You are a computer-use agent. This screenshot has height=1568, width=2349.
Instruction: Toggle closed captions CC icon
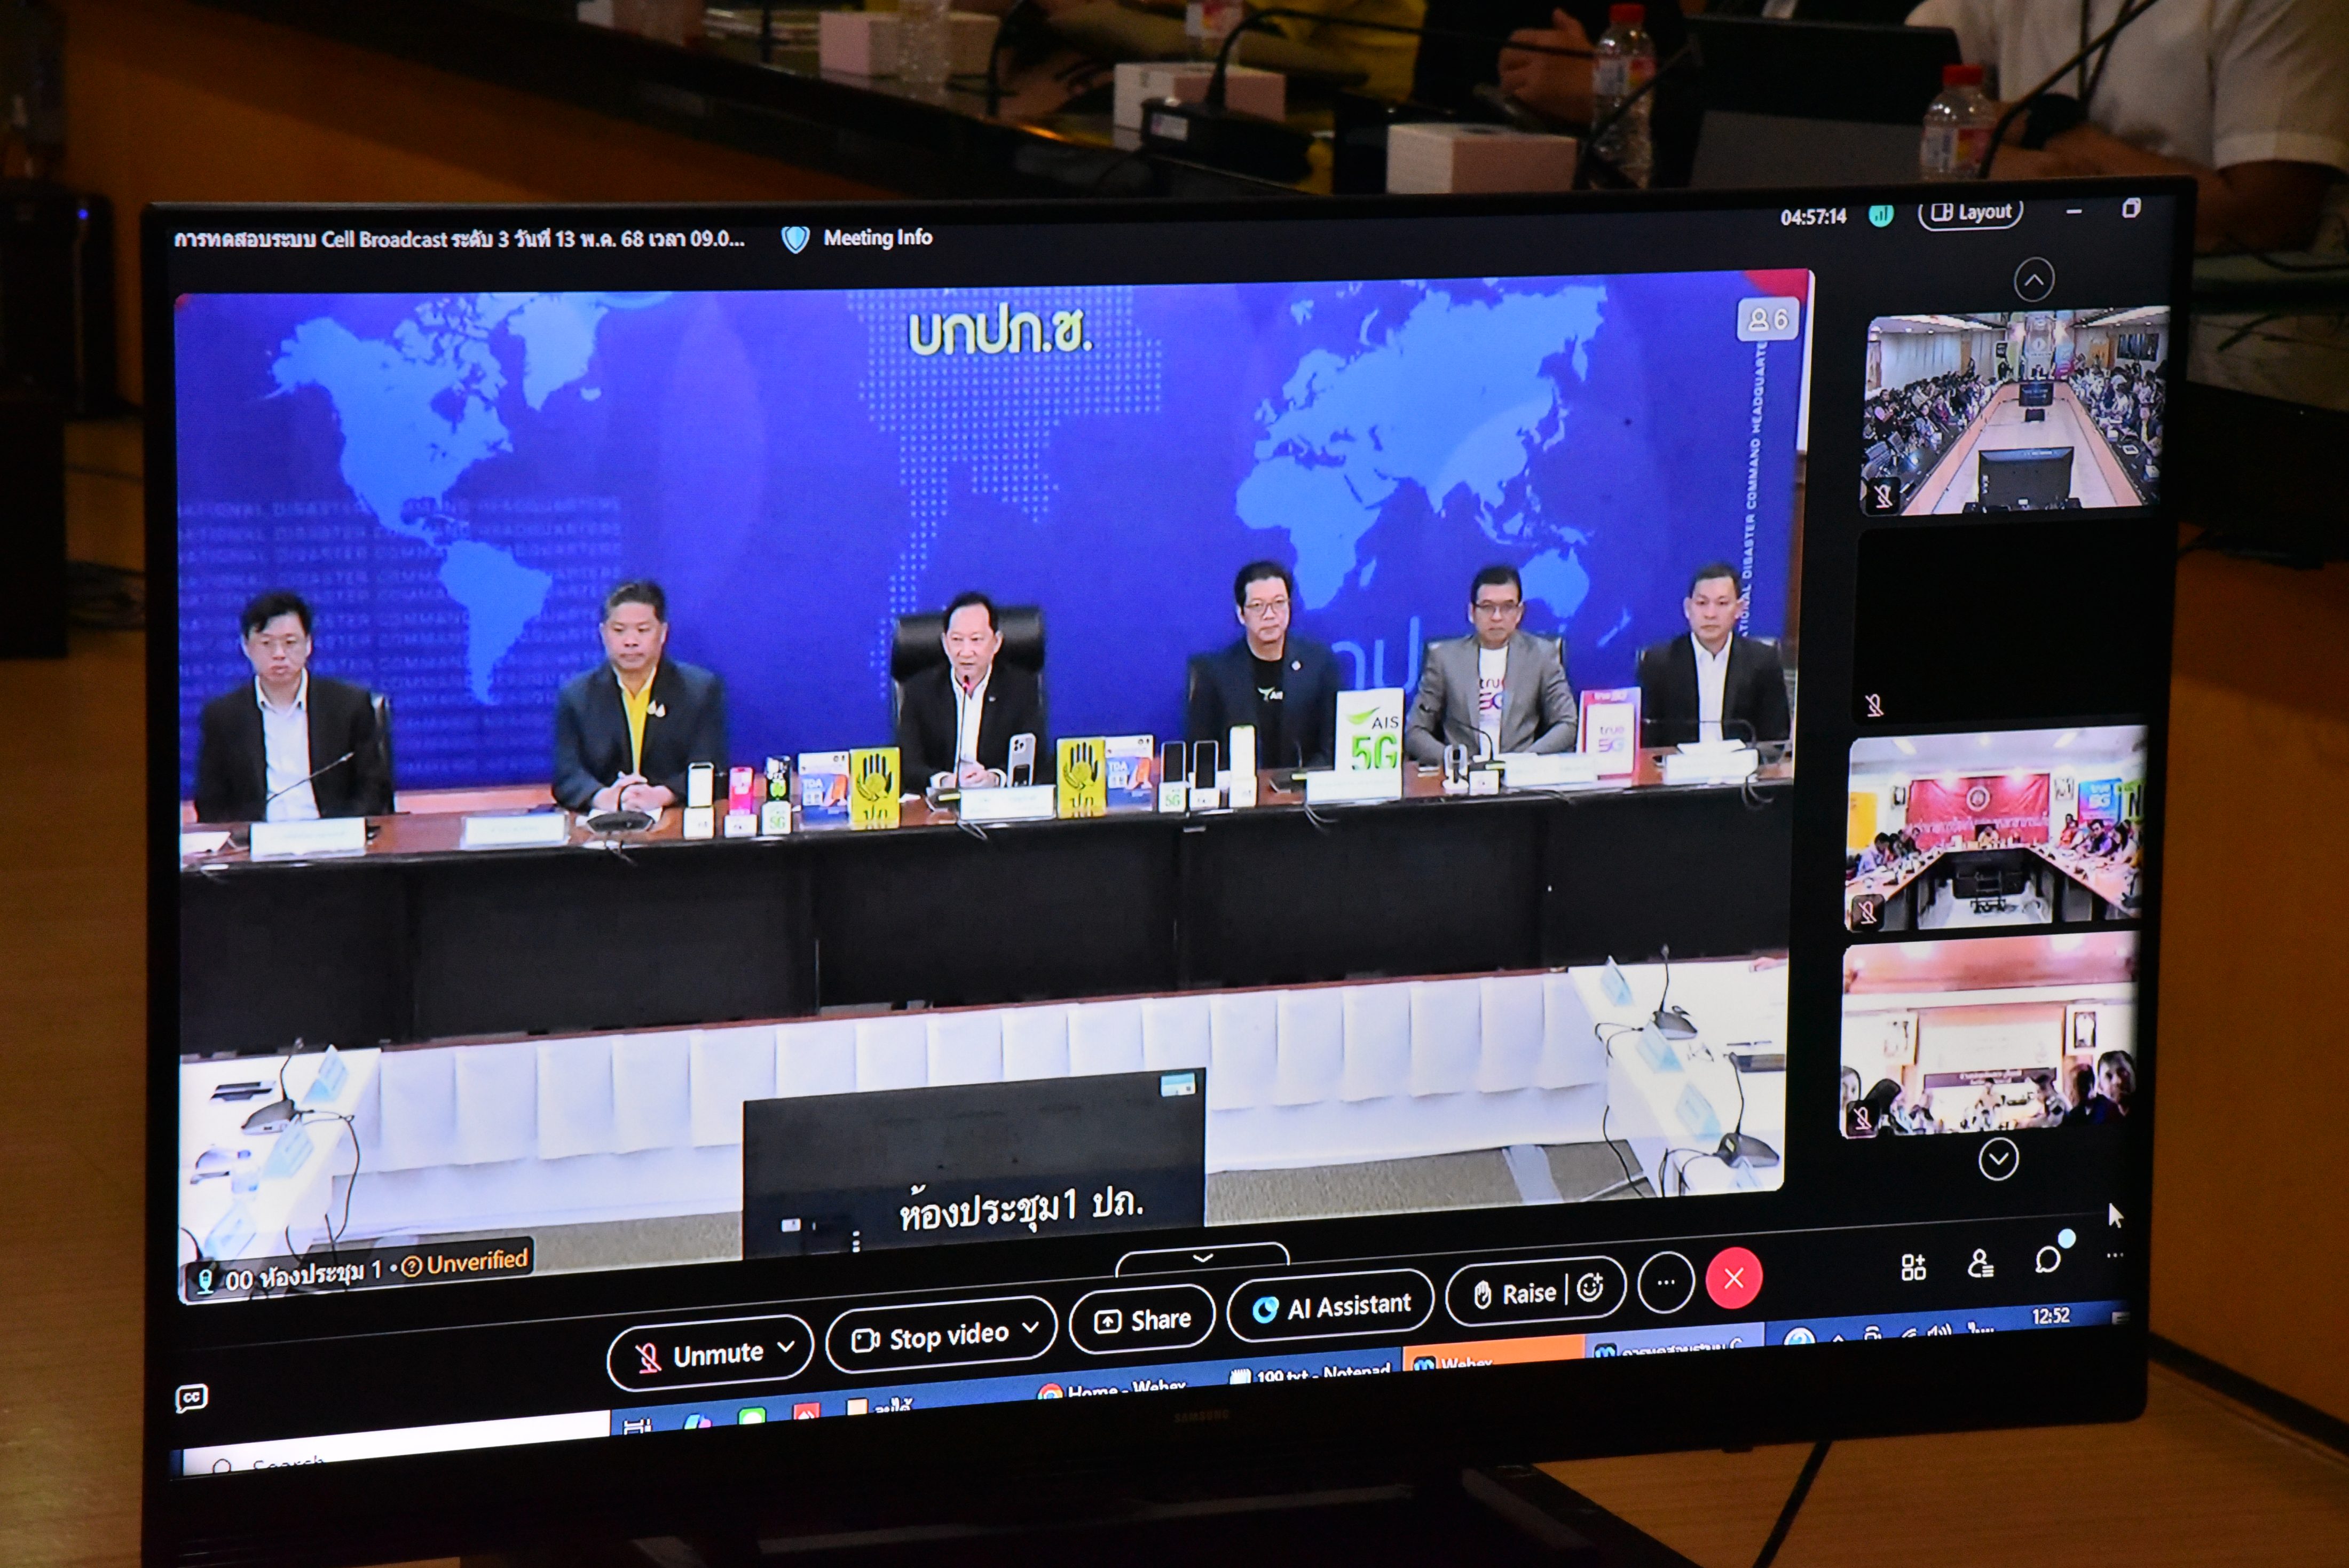tap(191, 1398)
